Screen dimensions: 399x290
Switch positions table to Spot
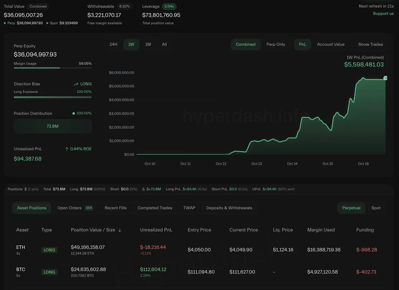coord(376,208)
